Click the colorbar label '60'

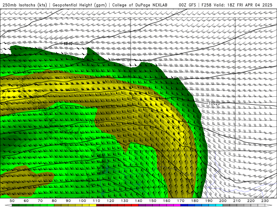point(26,201)
